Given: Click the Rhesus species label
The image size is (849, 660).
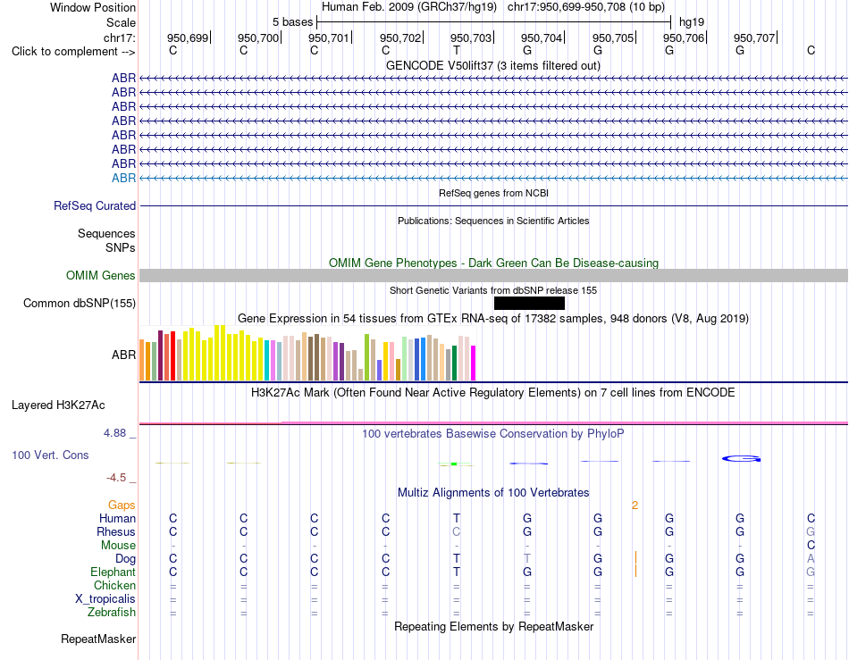Looking at the screenshot, I should coord(116,531).
